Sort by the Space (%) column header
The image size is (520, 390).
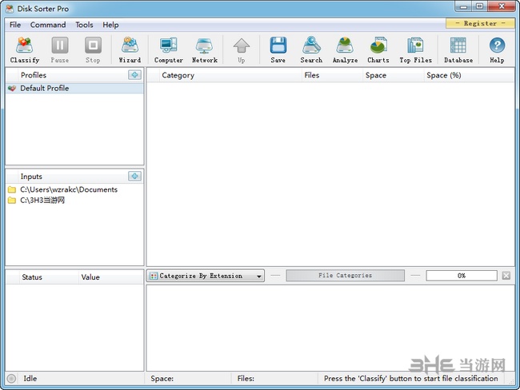[x=469, y=75]
